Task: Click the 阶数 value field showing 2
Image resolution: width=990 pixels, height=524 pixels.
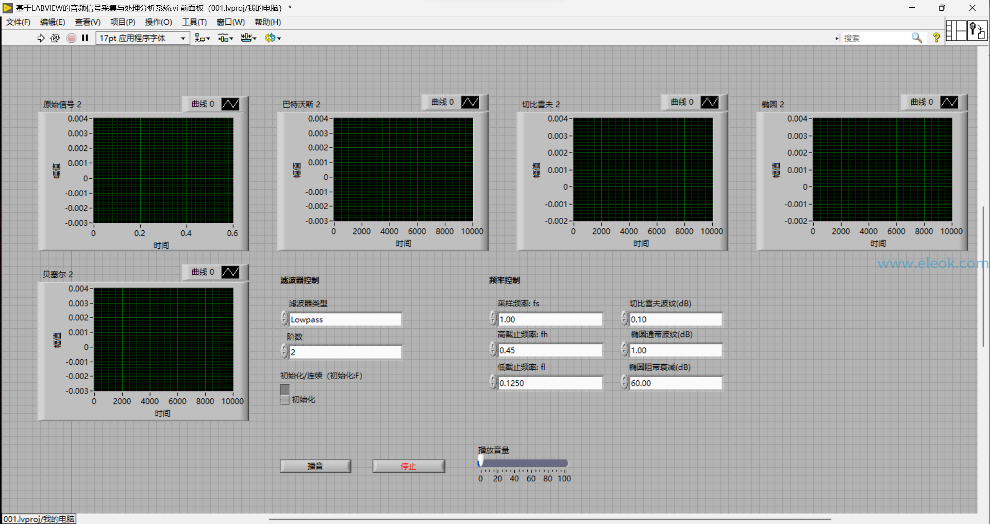Action: point(345,352)
